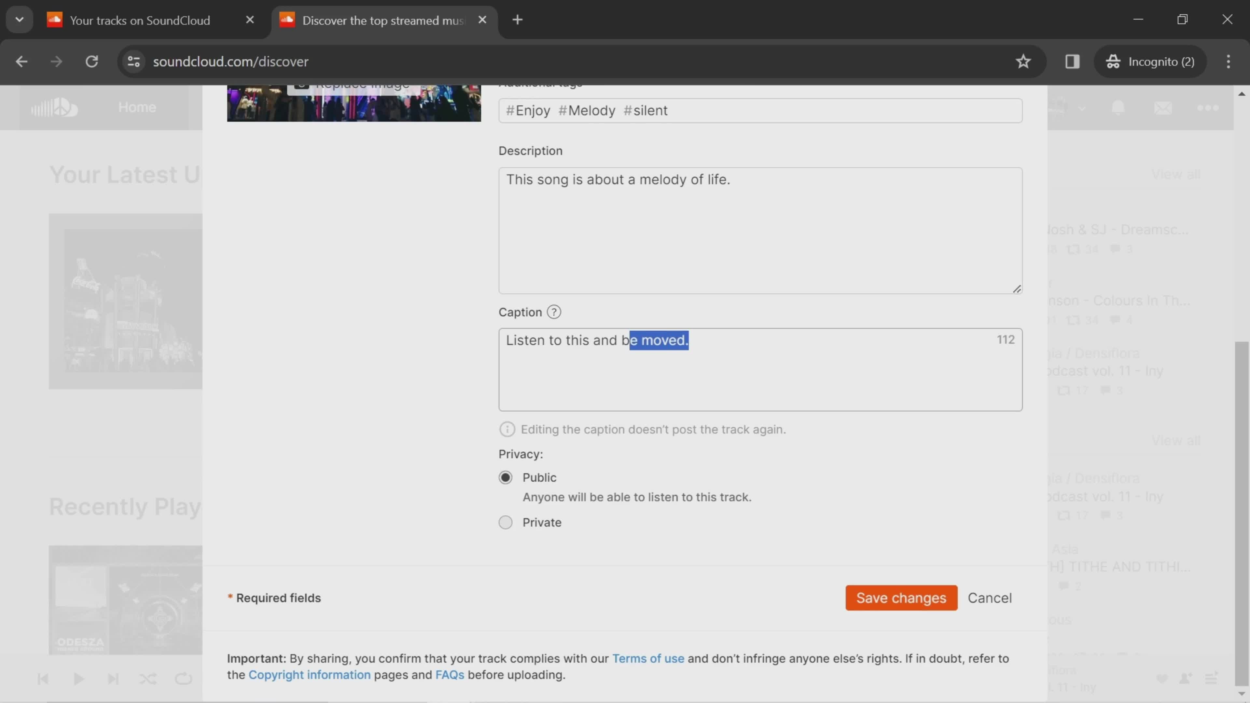Image resolution: width=1250 pixels, height=703 pixels.
Task: Select the Private radio button
Action: [506, 522]
